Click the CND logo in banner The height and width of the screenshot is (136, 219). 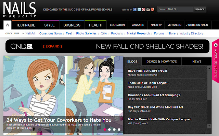click(22, 46)
